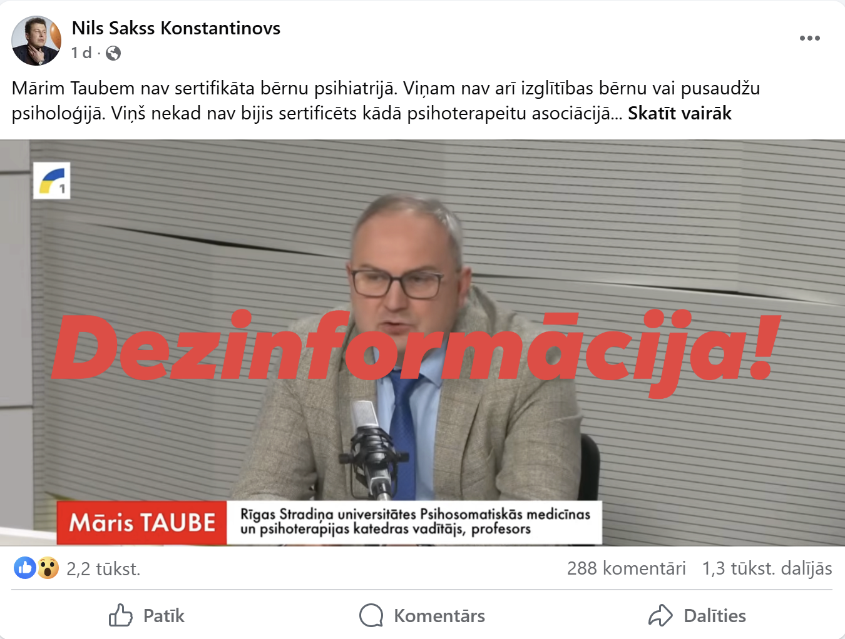Expand post text with Skatīt vairāk
Screen dimensions: 845x639
pos(679,113)
